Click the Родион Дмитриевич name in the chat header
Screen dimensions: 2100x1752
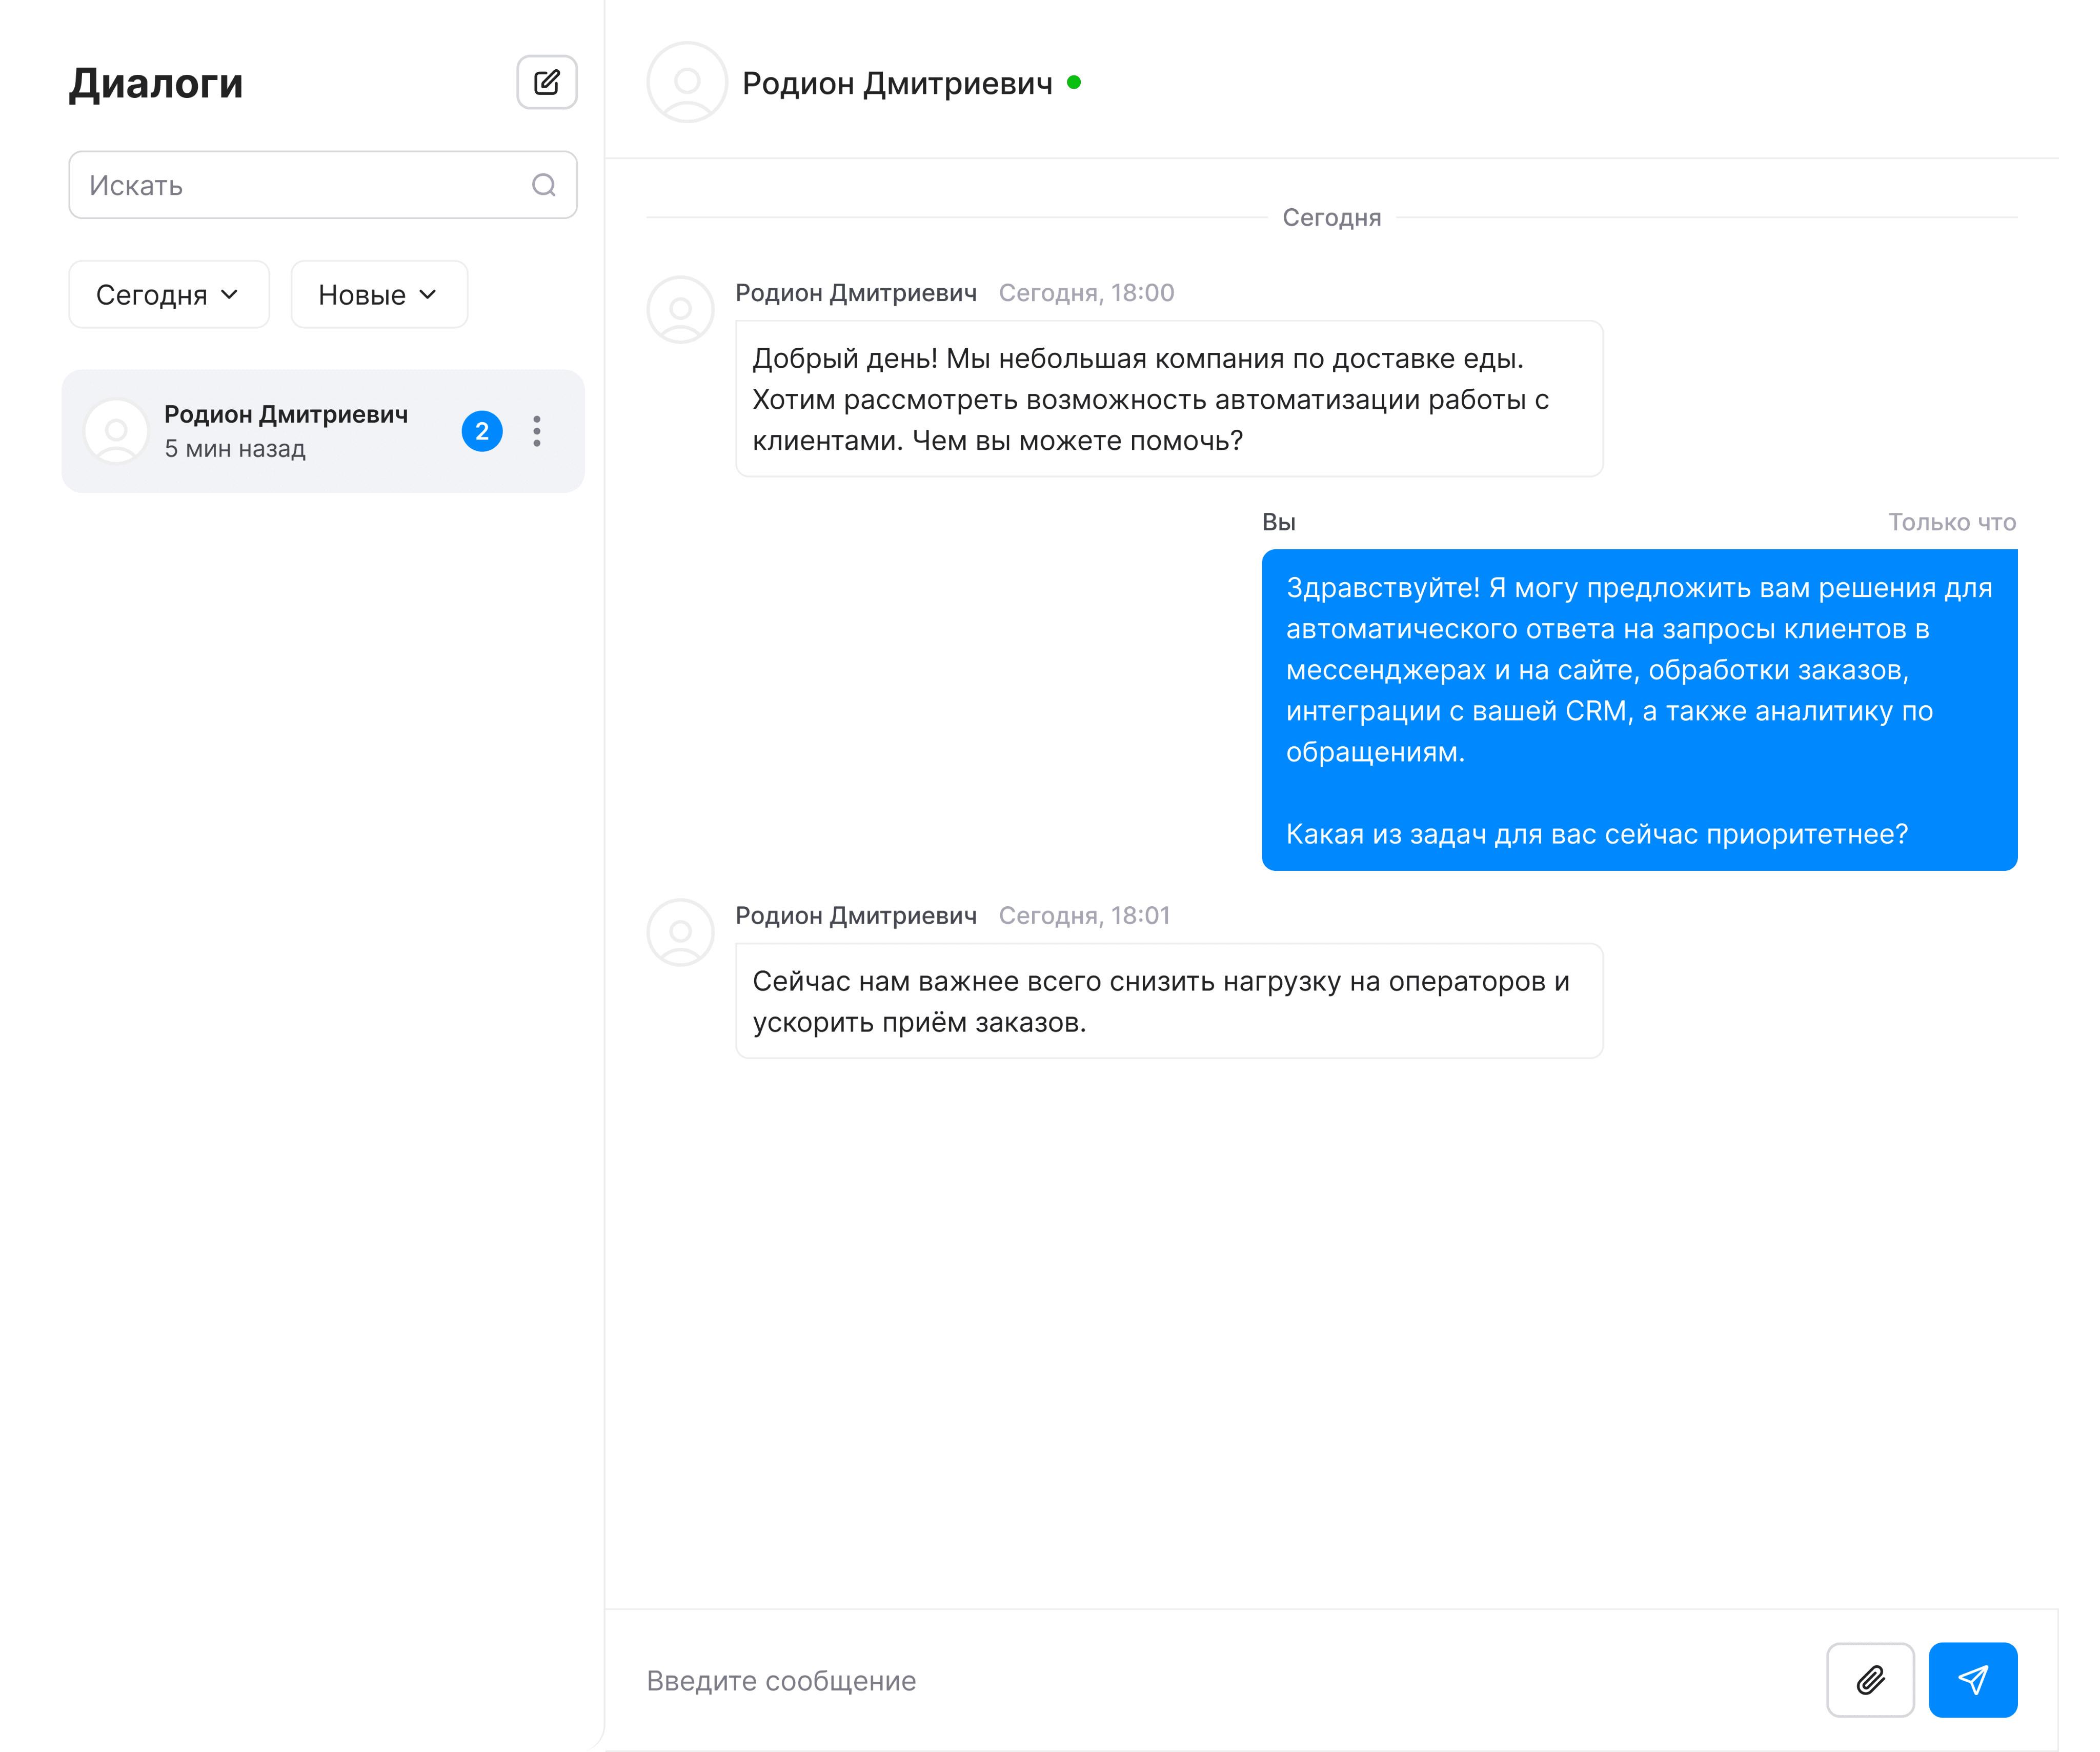[896, 83]
